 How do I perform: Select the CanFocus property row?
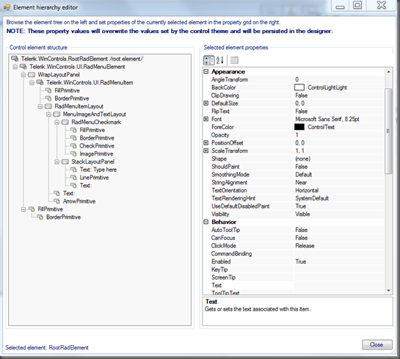tap(294, 238)
